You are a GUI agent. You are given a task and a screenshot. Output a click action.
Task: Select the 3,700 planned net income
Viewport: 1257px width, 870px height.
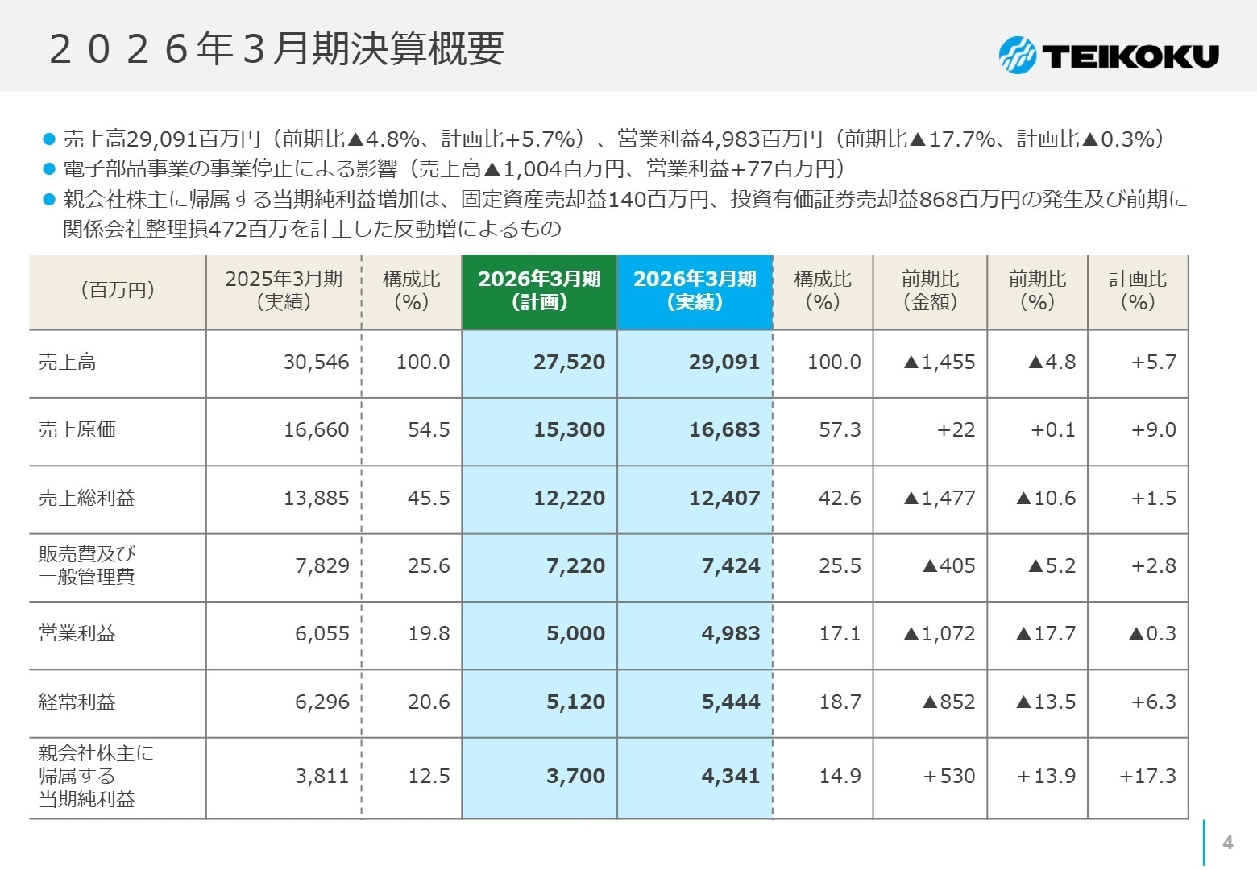(575, 777)
